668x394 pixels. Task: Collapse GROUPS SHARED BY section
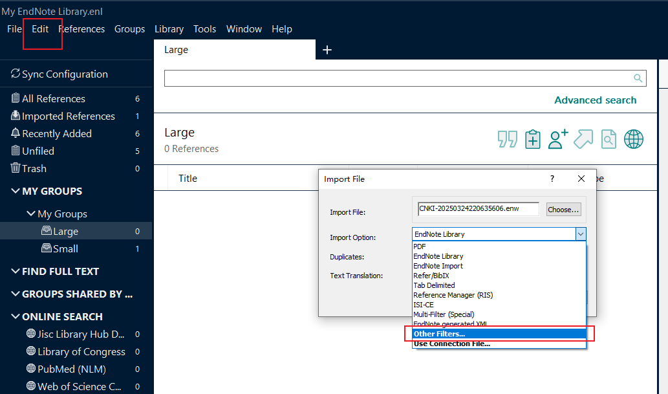pos(16,294)
